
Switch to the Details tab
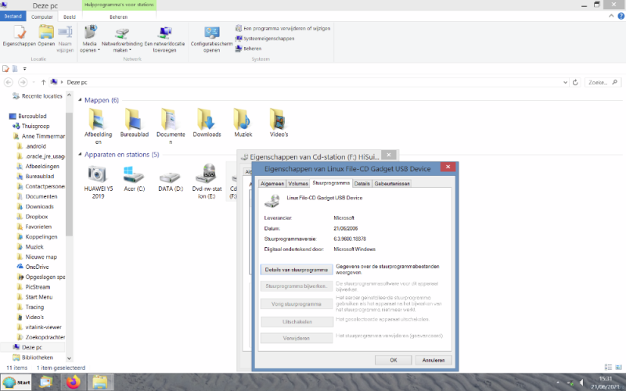tap(362, 183)
